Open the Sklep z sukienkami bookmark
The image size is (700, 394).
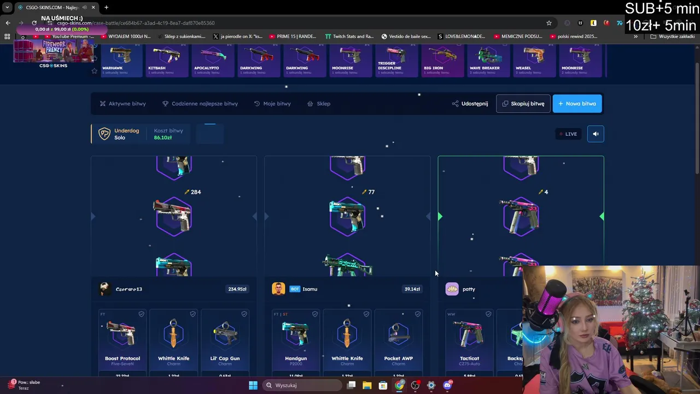tap(180, 37)
